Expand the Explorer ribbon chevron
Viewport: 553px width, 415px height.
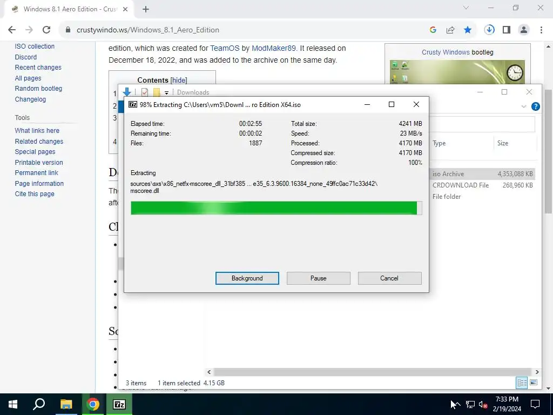[524, 106]
